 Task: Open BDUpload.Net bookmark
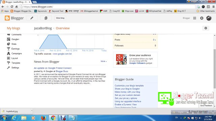pos(154,11)
